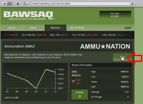
Task: Click the LCN exchange logo
Action: 128,28
